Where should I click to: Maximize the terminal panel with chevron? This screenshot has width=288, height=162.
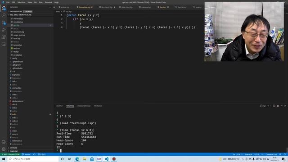point(282,106)
